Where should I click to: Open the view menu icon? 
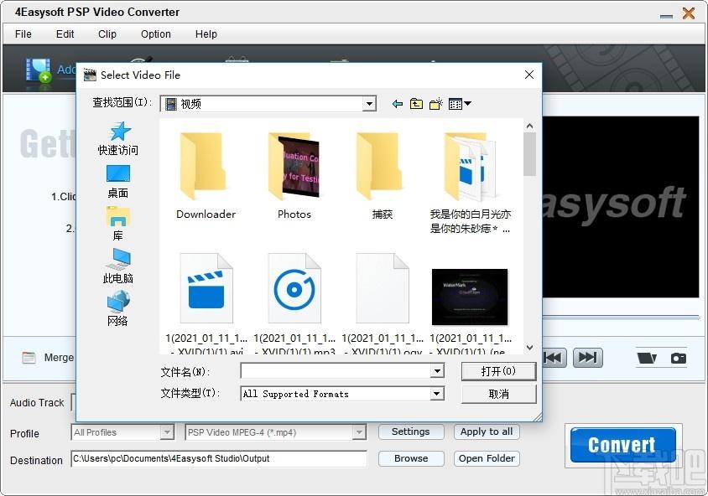460,104
